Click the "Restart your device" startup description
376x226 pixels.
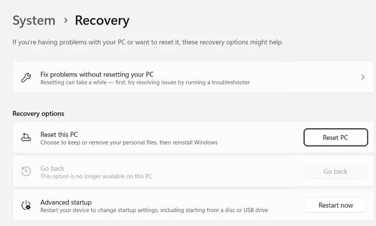tap(154, 210)
